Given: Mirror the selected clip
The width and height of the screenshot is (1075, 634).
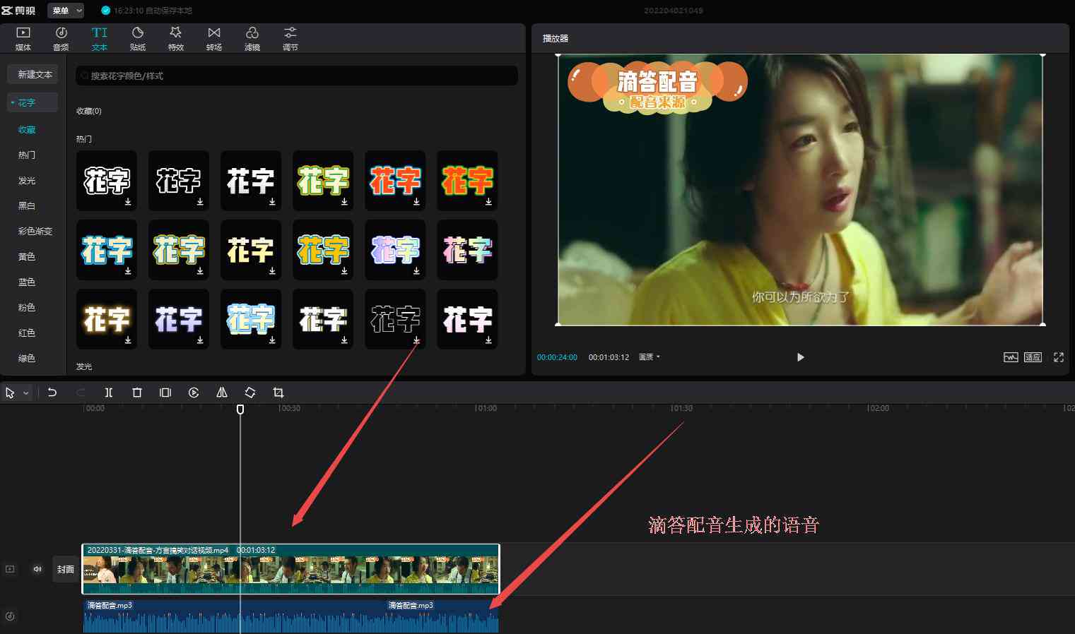Looking at the screenshot, I should click(x=222, y=393).
